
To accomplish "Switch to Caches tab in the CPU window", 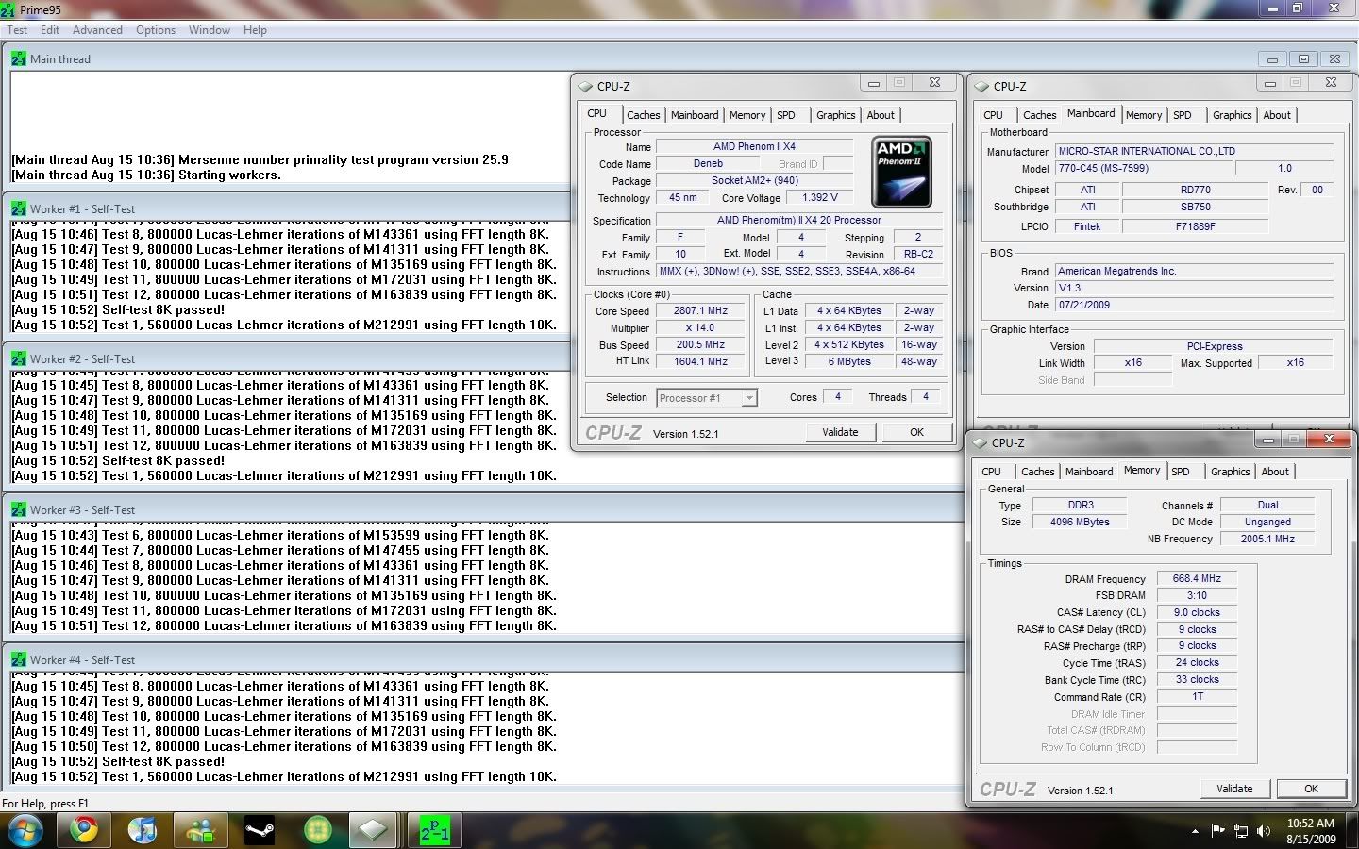I will (x=643, y=115).
